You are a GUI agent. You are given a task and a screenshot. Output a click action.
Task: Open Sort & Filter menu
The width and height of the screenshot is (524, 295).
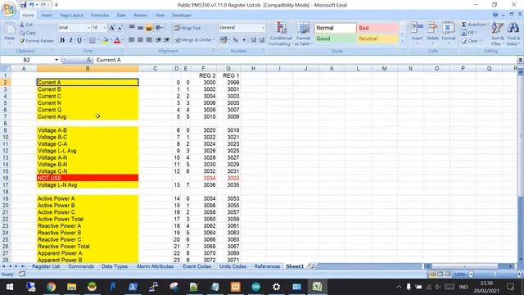coord(497,34)
